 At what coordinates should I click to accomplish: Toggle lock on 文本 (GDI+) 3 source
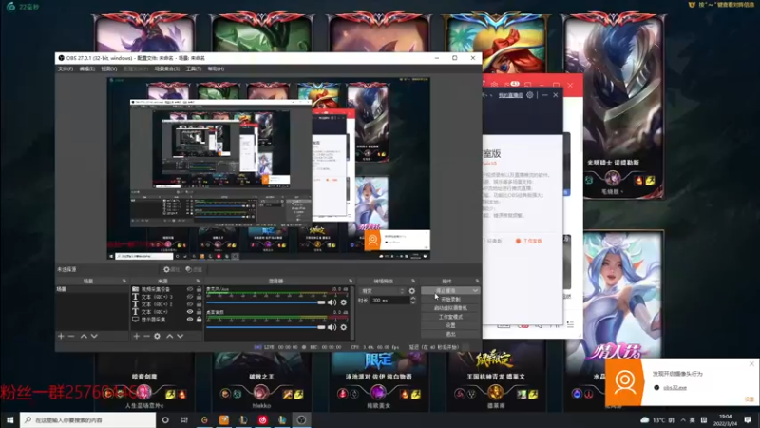pos(199,297)
